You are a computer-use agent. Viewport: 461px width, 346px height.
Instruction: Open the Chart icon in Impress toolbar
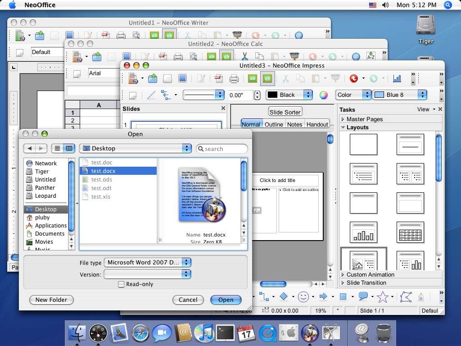click(397, 79)
